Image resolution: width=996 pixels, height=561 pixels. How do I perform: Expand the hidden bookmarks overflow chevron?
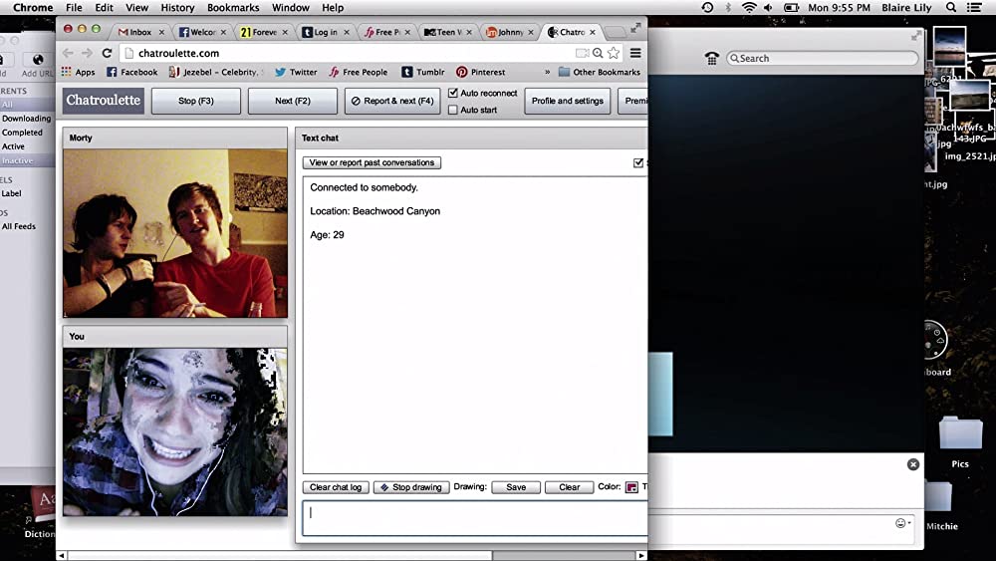547,72
